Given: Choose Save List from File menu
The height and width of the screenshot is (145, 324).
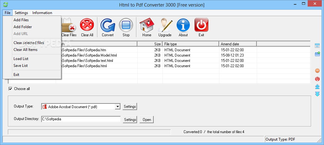Looking at the screenshot, I should pyautogui.click(x=21, y=66).
